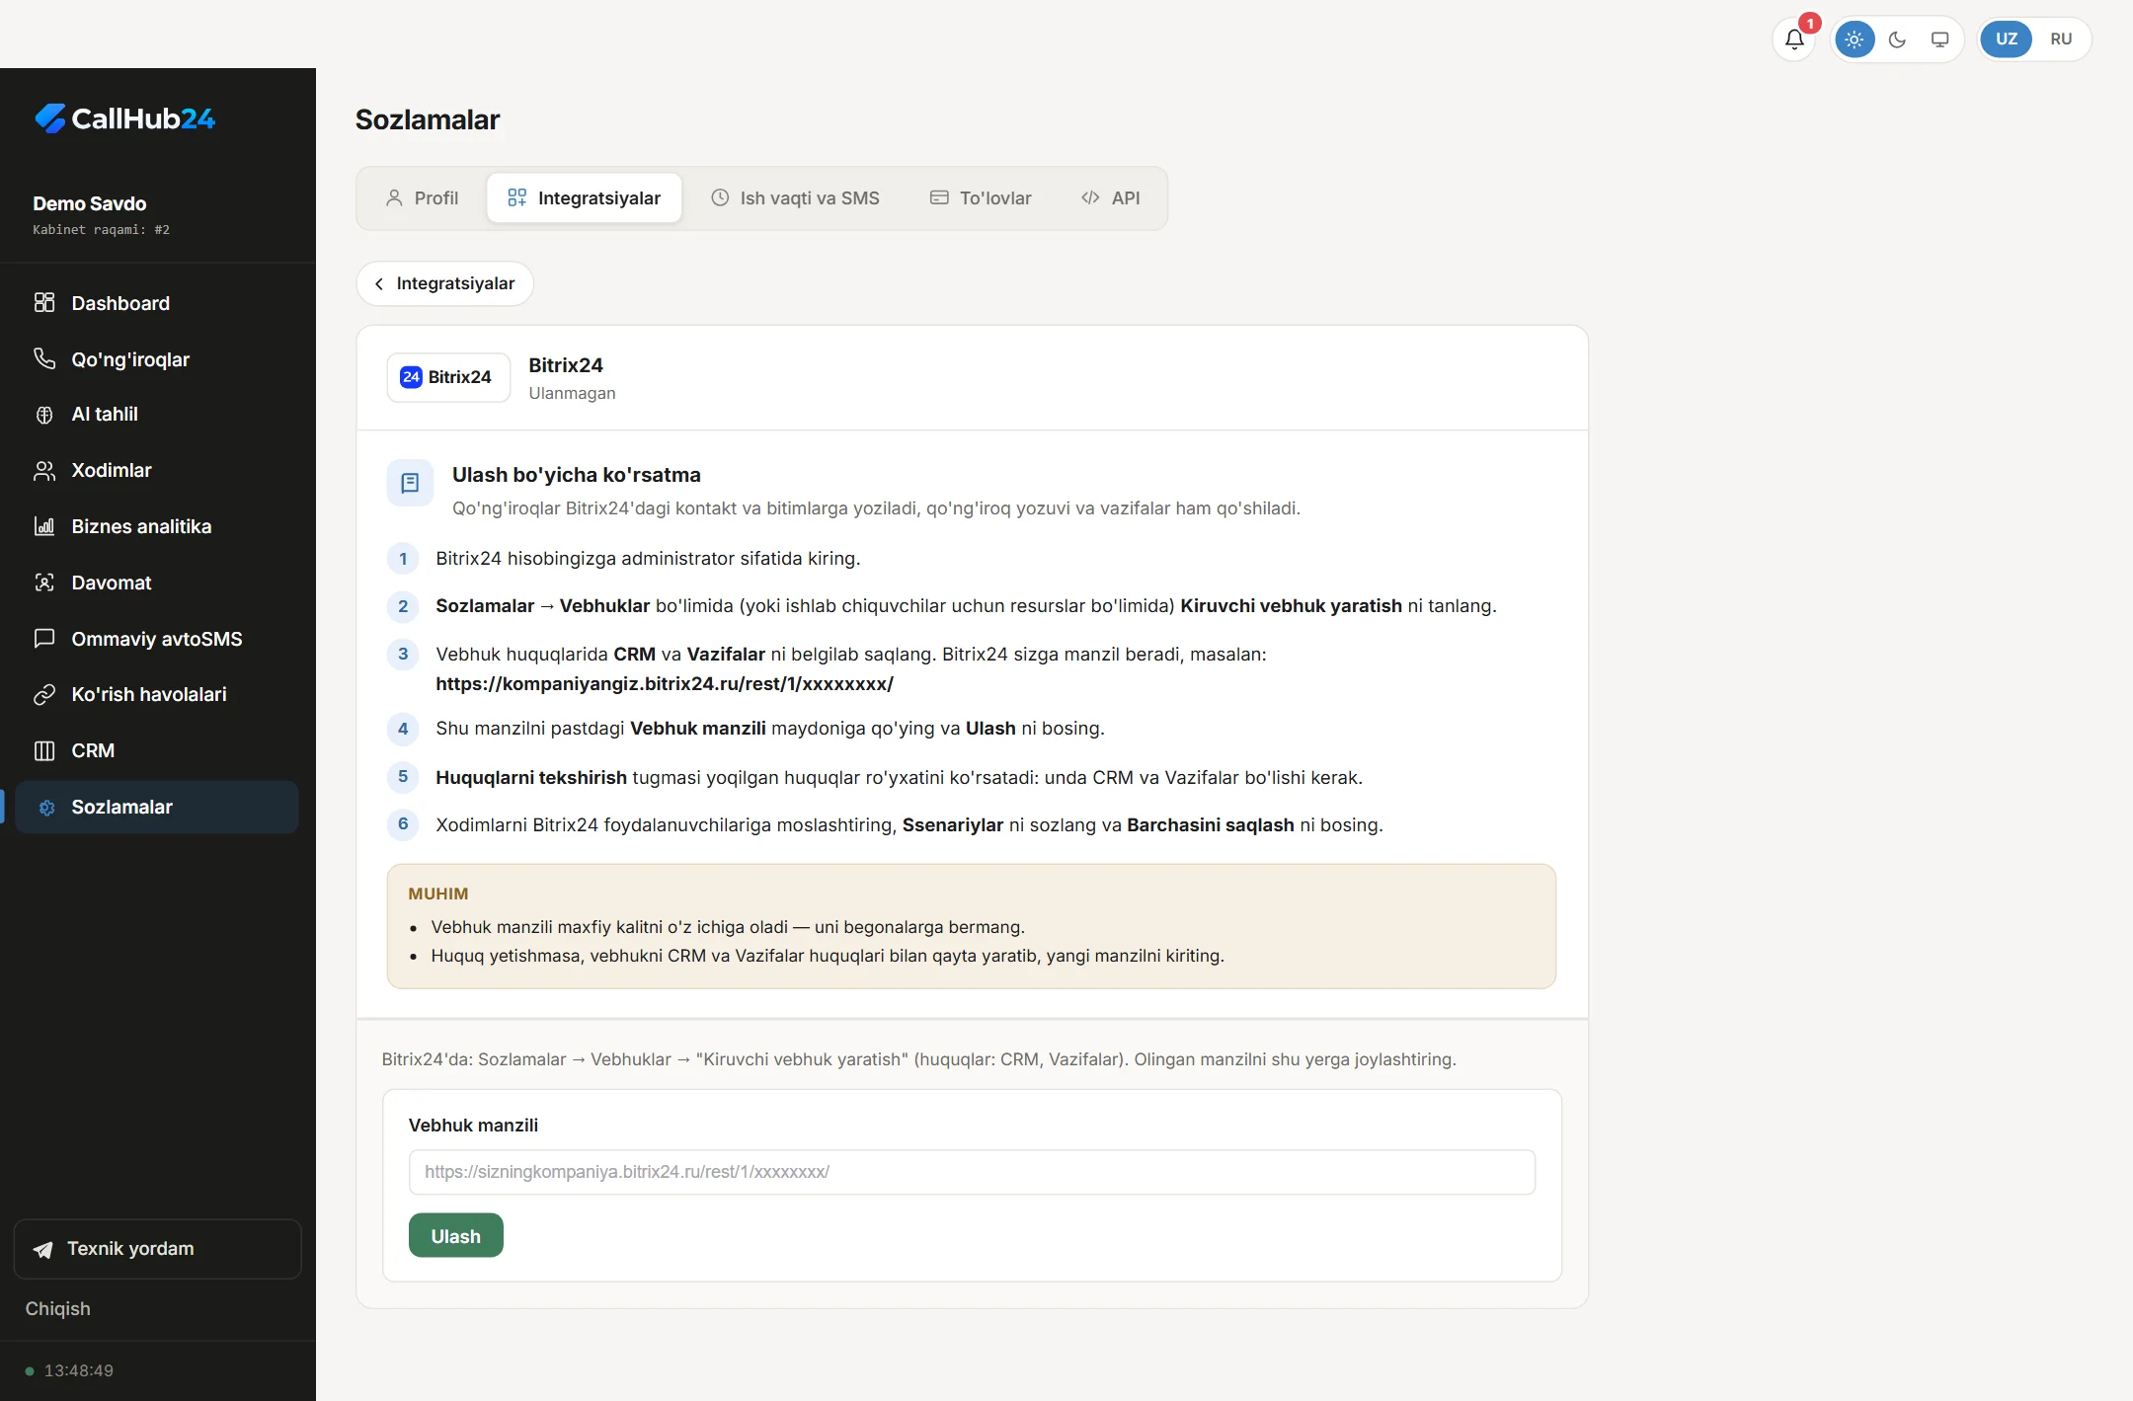Click the Xodimlar users icon

click(44, 471)
